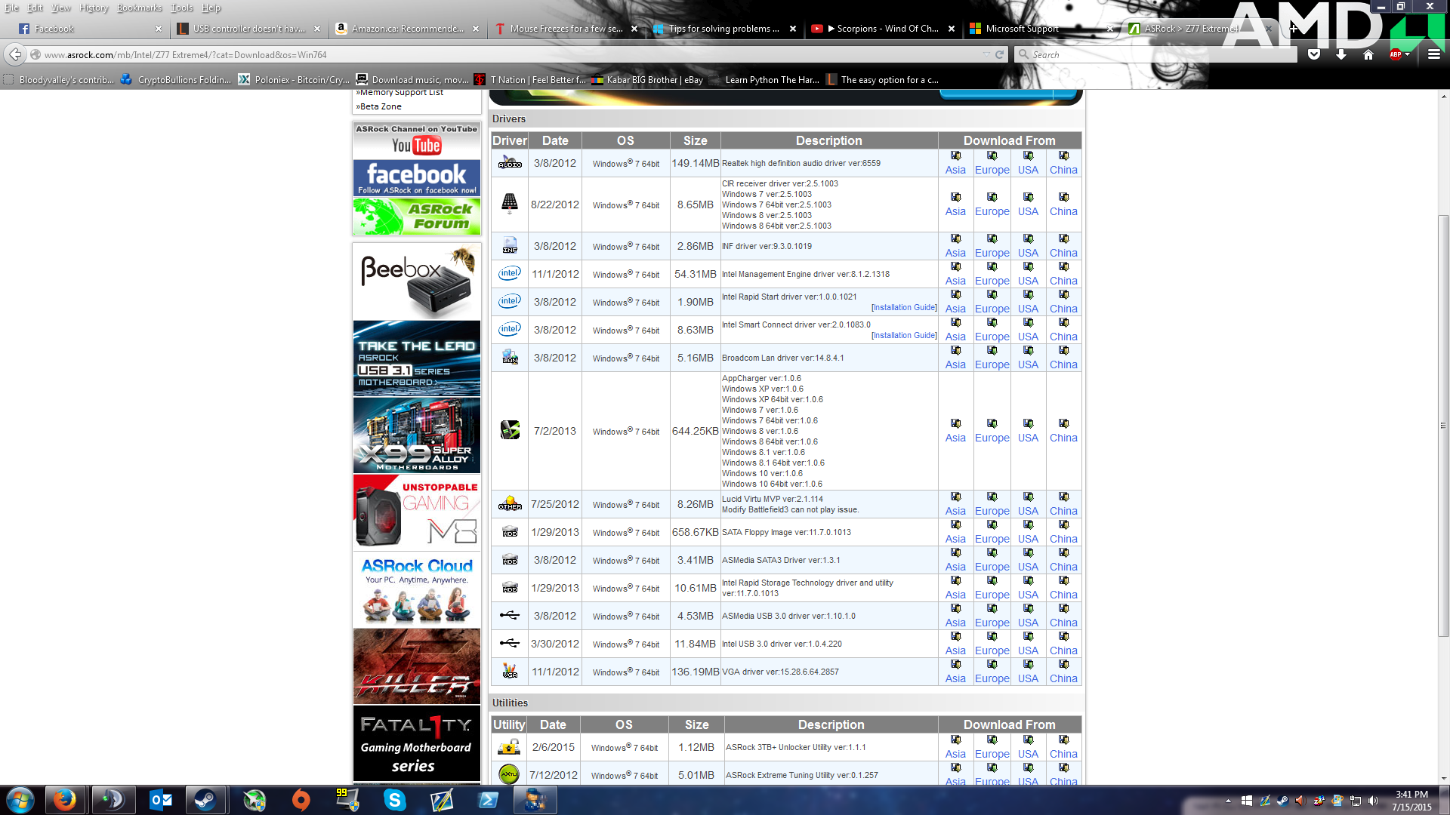The image size is (1450, 815).
Task: Click the Intel USB 3.0 driver icon
Action: [x=510, y=643]
